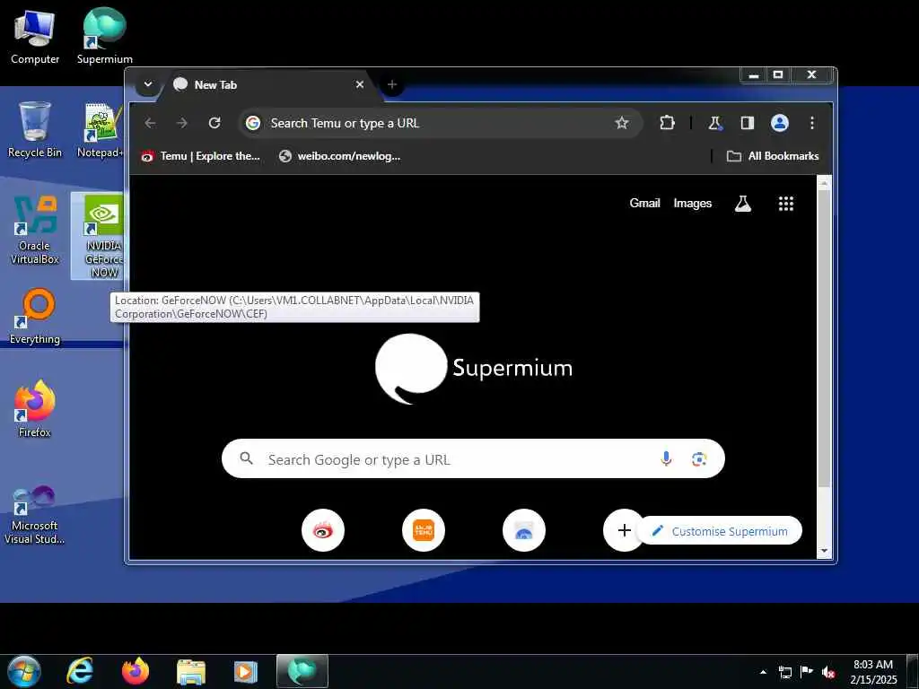
Task: Click the Search Google input box
Action: point(473,458)
